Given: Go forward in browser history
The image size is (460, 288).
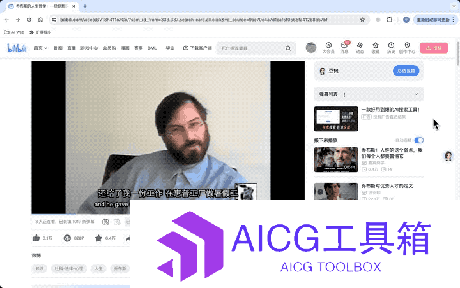Looking at the screenshot, I should pyautogui.click(x=18, y=20).
